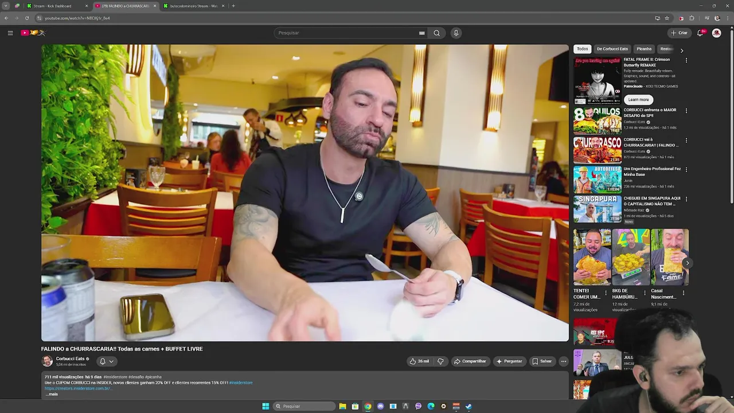The width and height of the screenshot is (734, 413).
Task: Toggle the channel notification bell
Action: click(103, 361)
